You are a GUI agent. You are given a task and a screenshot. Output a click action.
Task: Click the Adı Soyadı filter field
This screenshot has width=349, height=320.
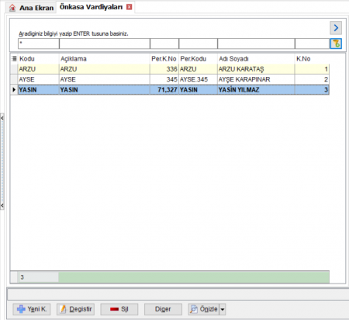(x=256, y=43)
